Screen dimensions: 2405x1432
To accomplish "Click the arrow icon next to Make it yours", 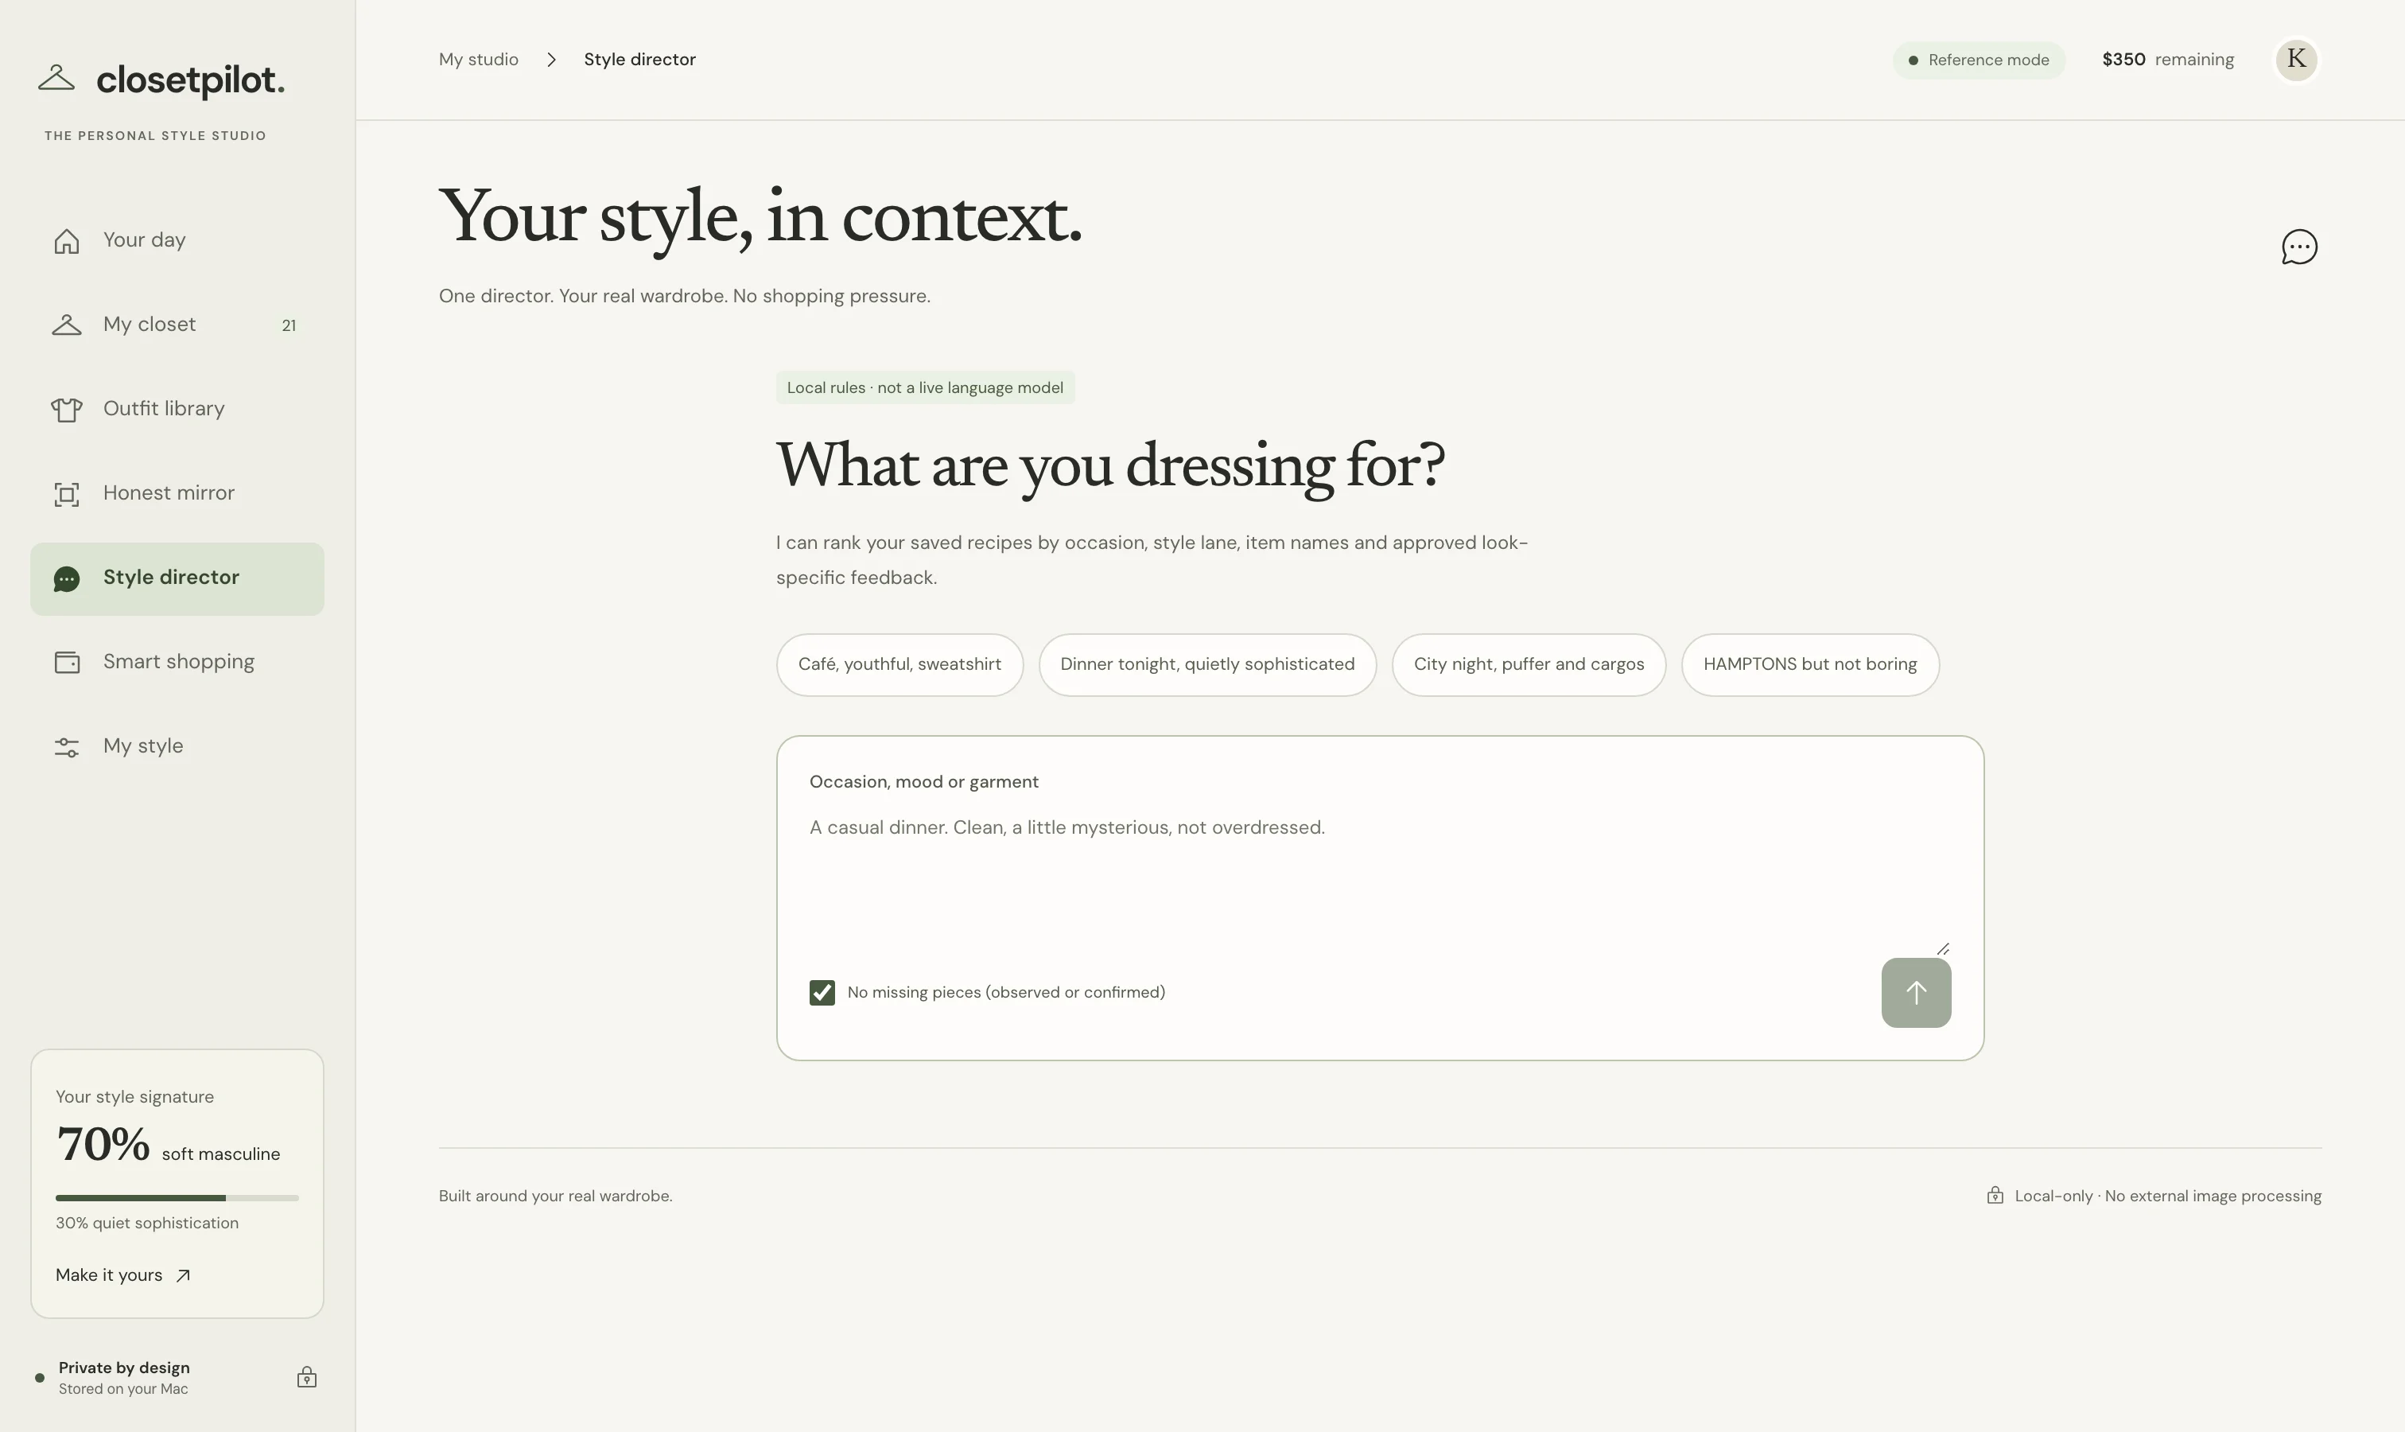I will 183,1276.
